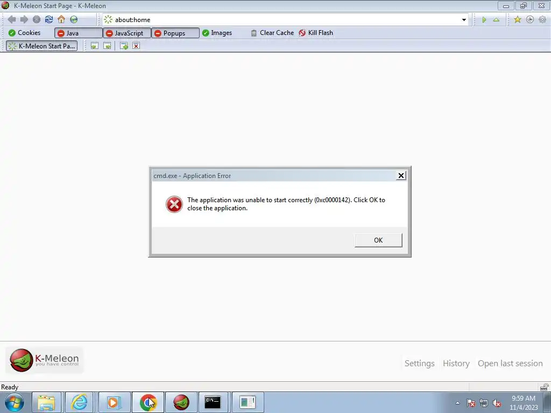This screenshot has height=413, width=551.
Task: Show hidden tray icons arrow
Action: pyautogui.click(x=457, y=403)
